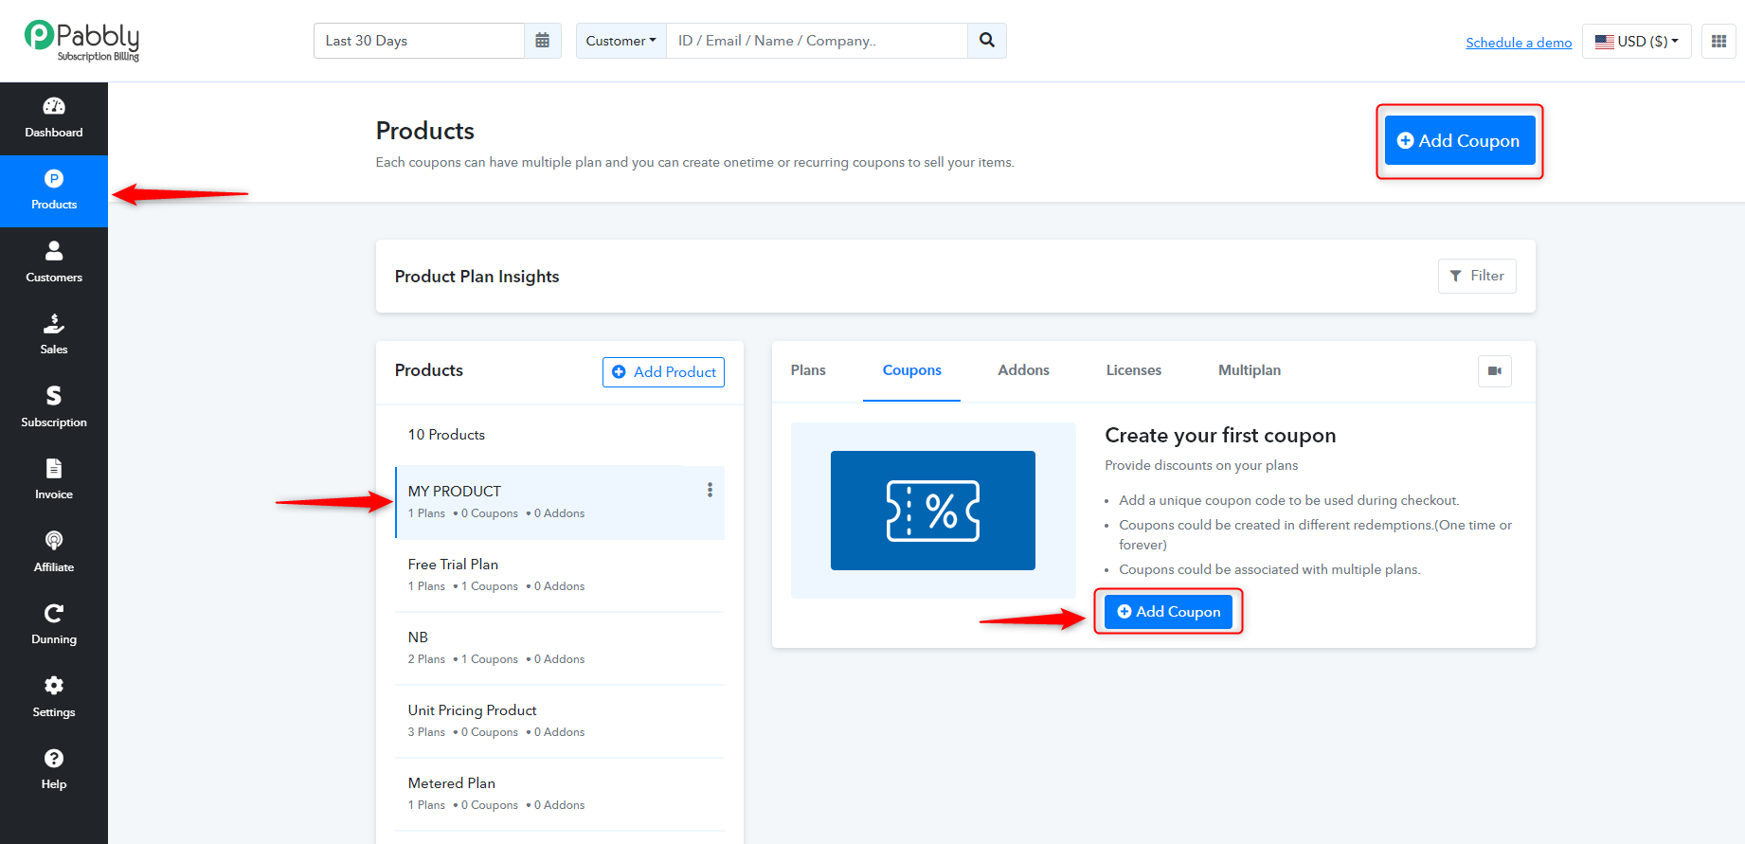
Task: Switch to the Addons tab
Action: click(1023, 370)
